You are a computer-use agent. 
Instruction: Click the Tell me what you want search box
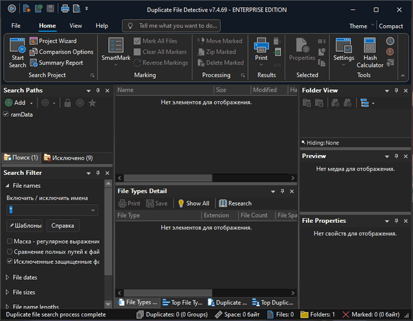pyautogui.click(x=171, y=26)
